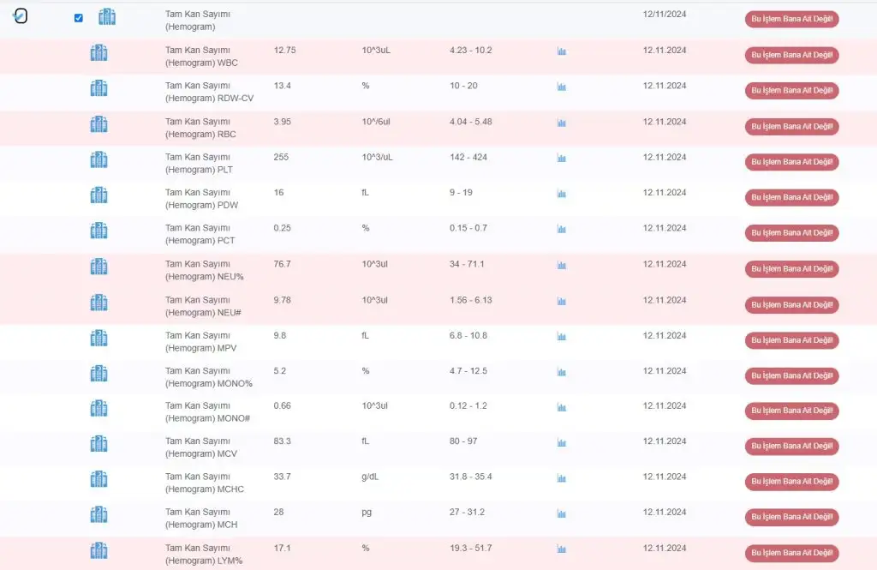Screen dimensions: 877x570
Task: Click the chart icon in the RBC row
Action: click(562, 123)
